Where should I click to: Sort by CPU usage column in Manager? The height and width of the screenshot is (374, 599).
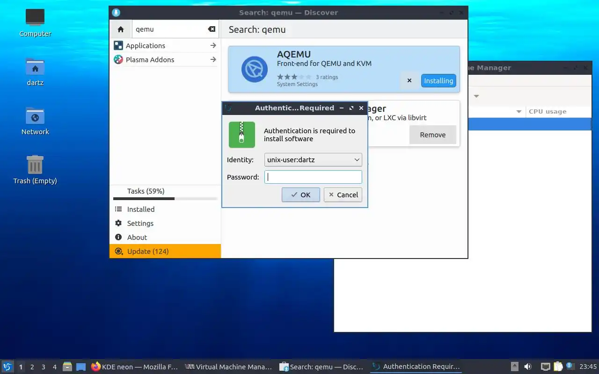(x=559, y=111)
